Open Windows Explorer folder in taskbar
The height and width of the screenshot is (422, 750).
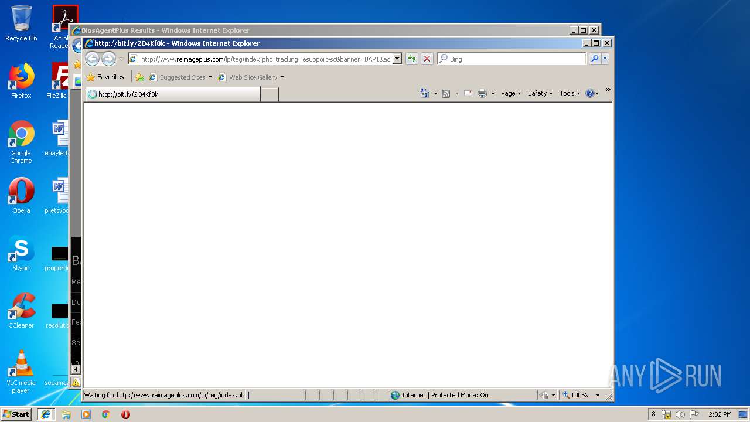tap(66, 414)
